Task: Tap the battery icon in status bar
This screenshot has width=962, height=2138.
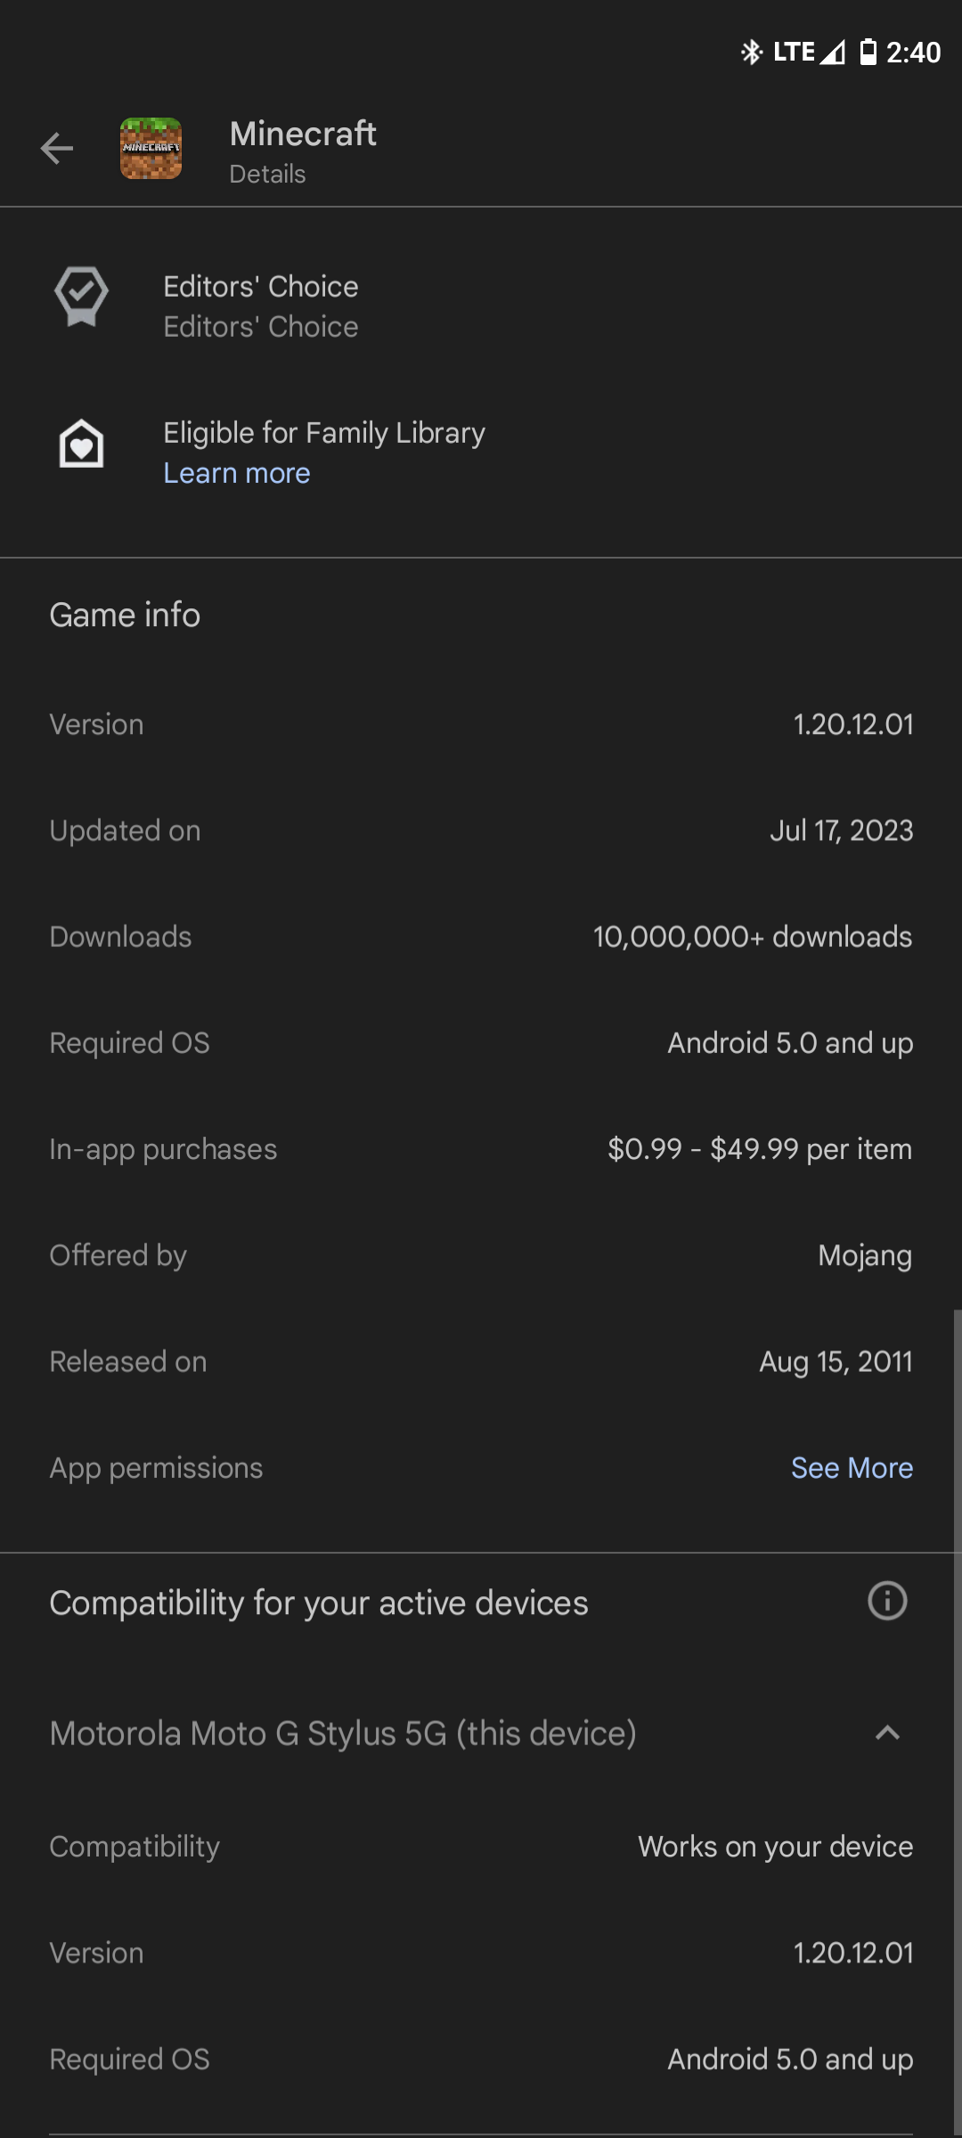Action: click(868, 53)
